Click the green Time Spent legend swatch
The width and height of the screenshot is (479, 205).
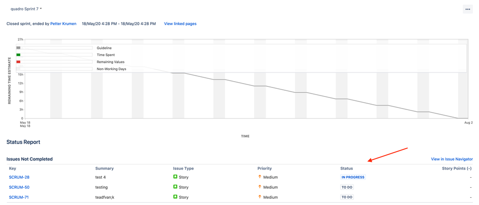click(x=18, y=55)
